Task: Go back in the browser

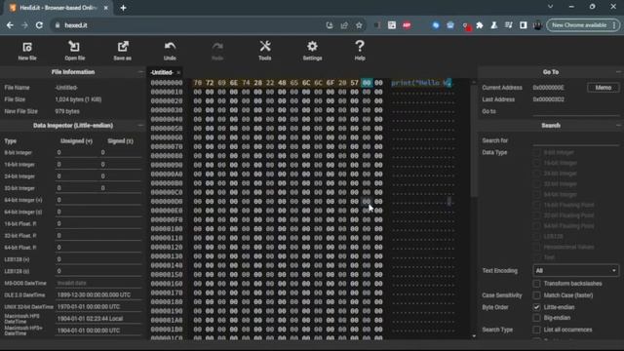Action: click(x=10, y=25)
